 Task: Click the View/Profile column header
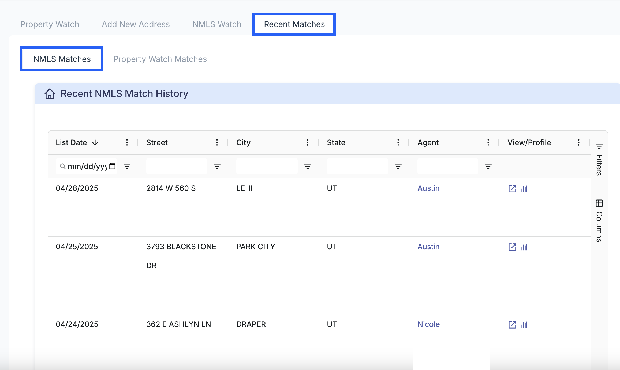(529, 142)
